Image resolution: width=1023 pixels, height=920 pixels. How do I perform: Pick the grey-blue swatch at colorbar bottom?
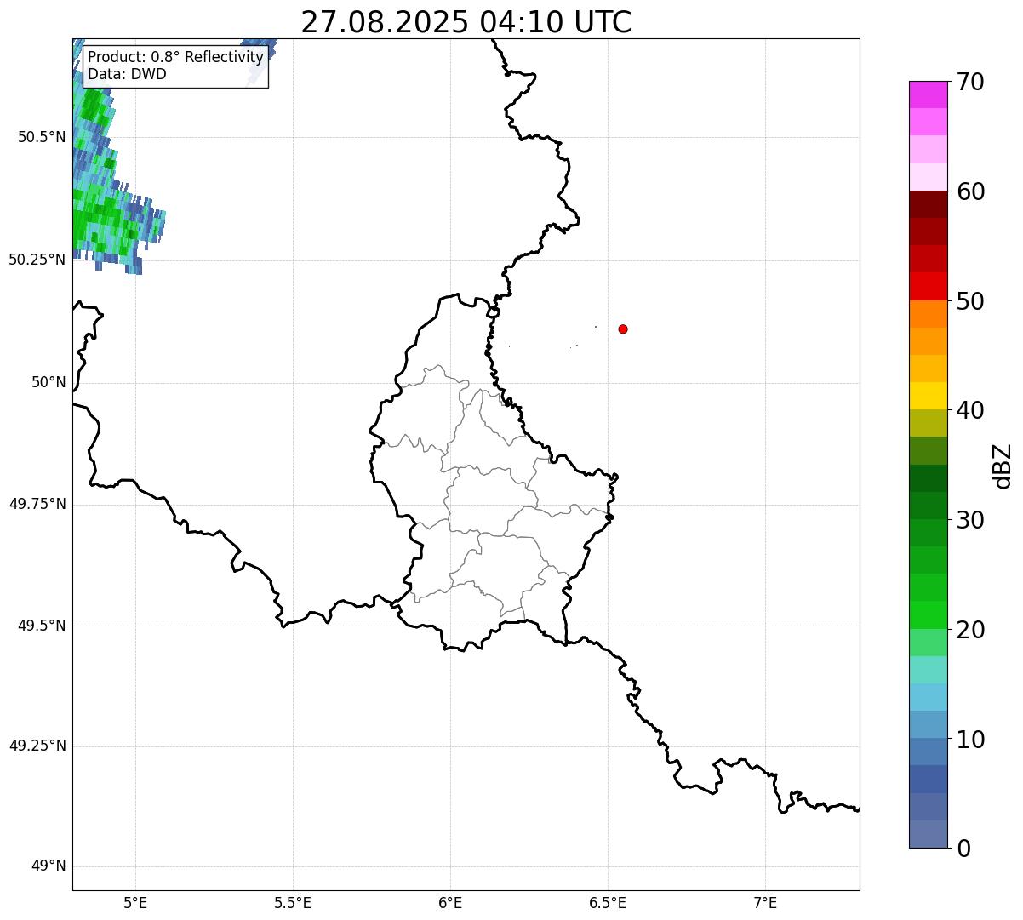929,834
